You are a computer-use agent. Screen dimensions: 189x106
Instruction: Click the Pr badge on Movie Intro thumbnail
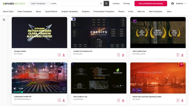click(134, 90)
